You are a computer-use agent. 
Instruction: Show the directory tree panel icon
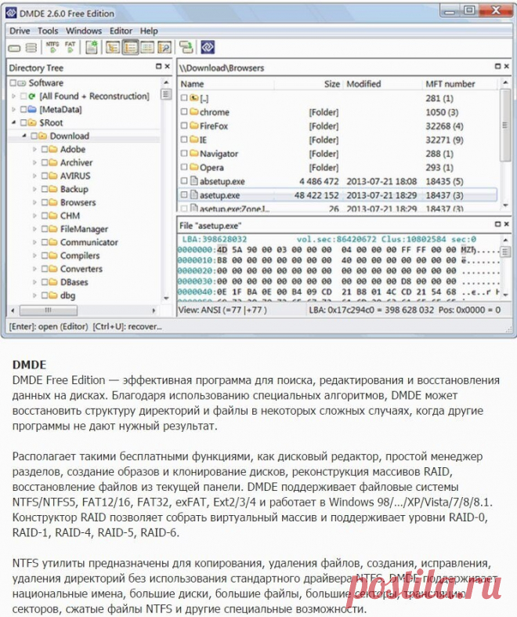click(113, 48)
